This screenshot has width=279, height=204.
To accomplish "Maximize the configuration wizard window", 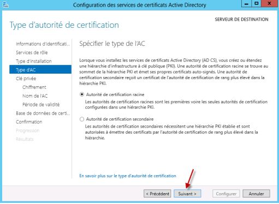I will point(256,4).
